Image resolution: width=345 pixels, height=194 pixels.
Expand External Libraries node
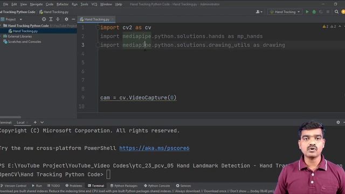[1, 36]
